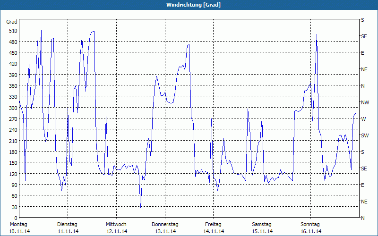Image resolution: width=378 pixels, height=236 pixels.
Task: Pick the Freitag day label
Action: [x=214, y=225]
